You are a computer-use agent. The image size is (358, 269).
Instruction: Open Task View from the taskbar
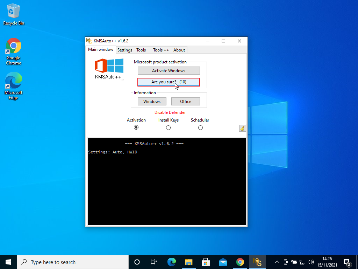click(x=154, y=262)
